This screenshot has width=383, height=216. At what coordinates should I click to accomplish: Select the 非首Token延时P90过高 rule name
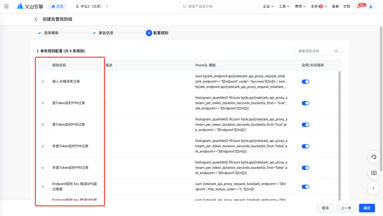pyautogui.click(x=70, y=168)
